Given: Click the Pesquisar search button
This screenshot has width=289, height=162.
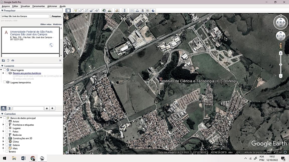Looking at the screenshot, I should (56, 16).
